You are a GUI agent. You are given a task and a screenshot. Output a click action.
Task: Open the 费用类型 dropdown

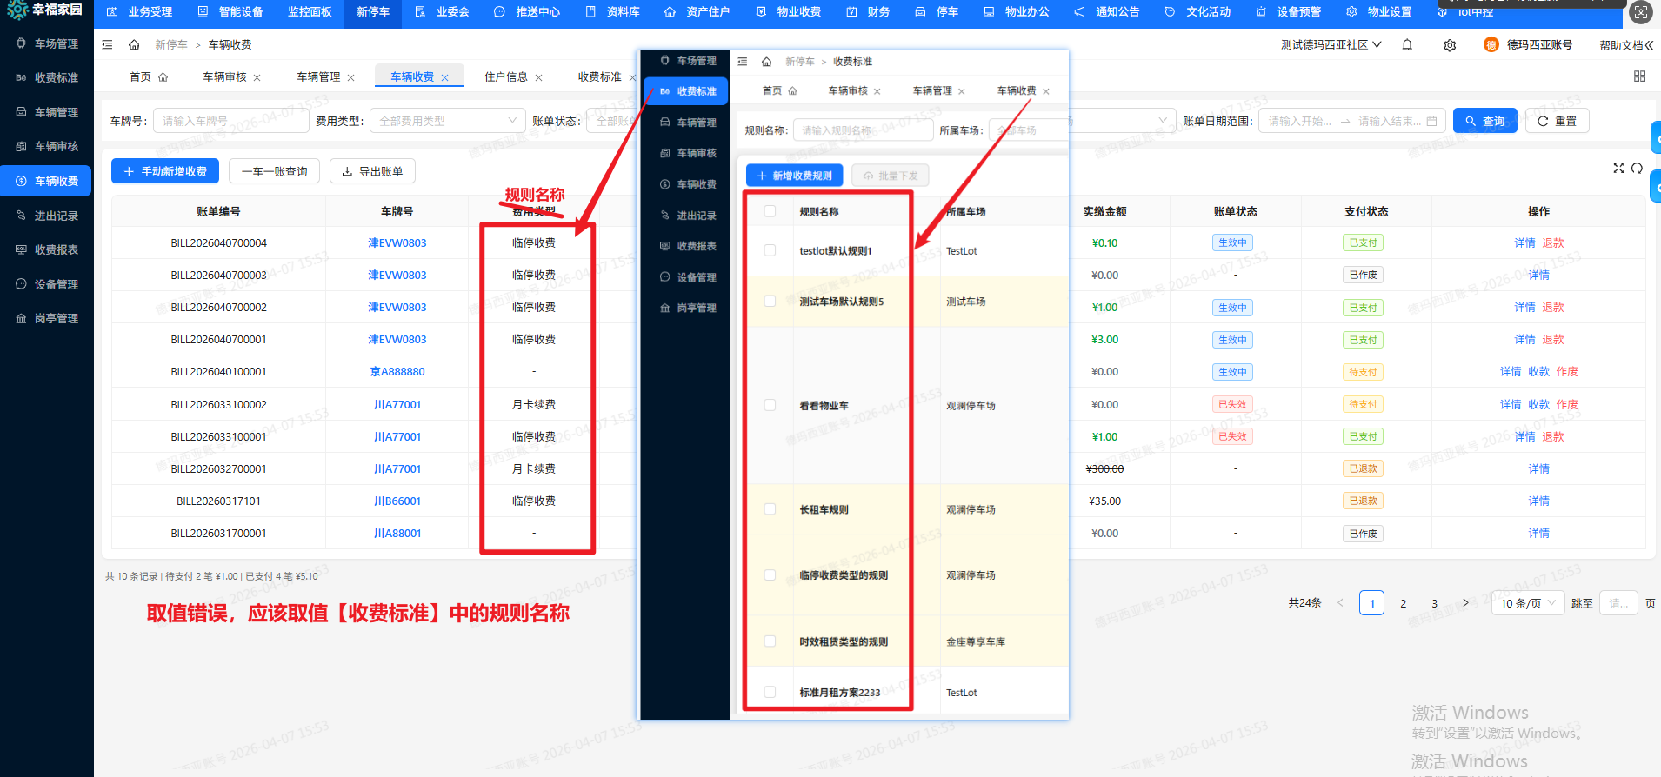click(447, 121)
